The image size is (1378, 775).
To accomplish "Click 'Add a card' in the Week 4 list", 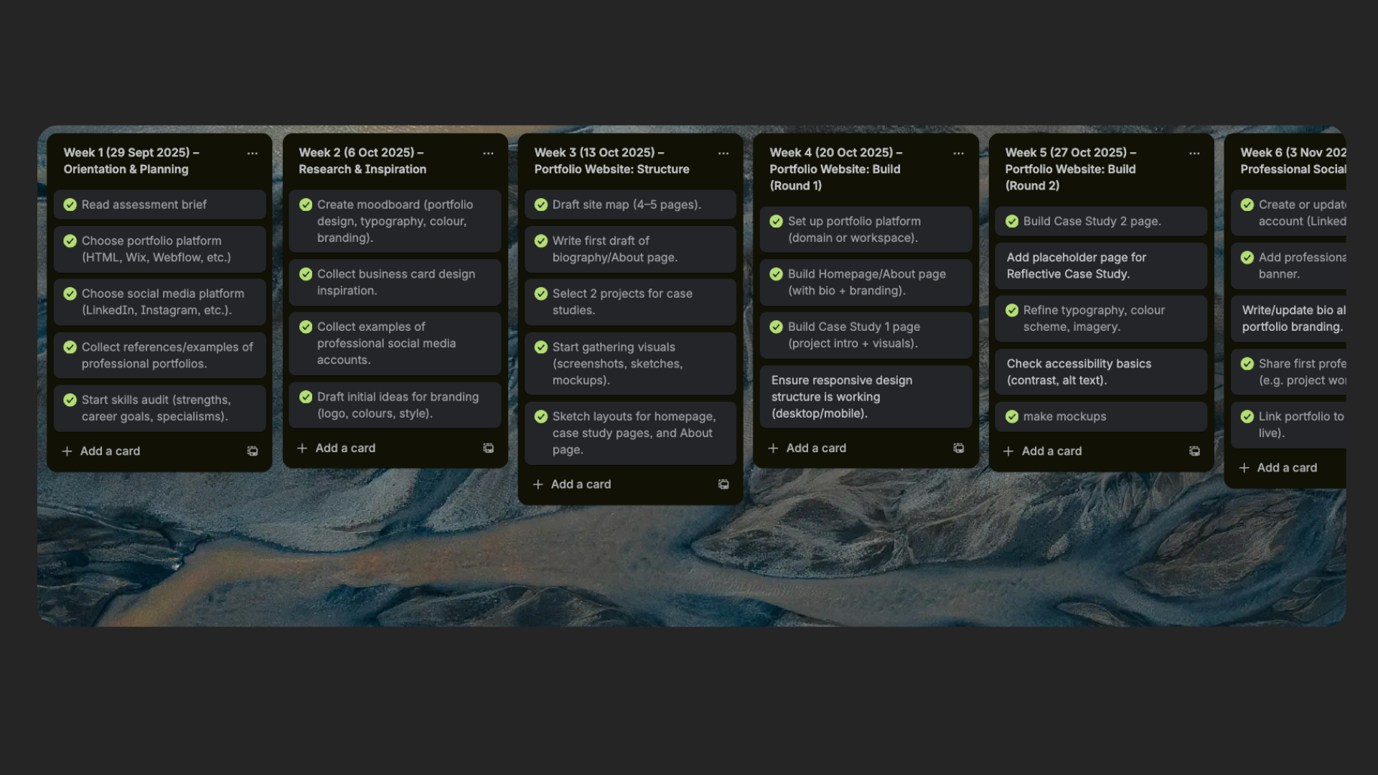I will click(816, 448).
